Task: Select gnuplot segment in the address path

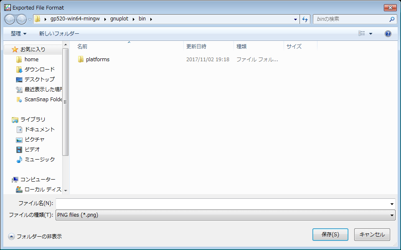Action: pos(119,19)
